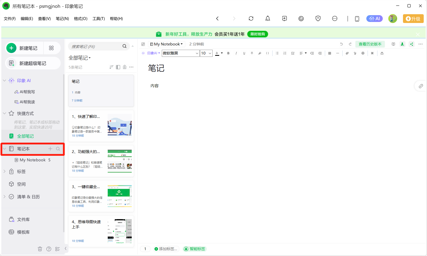This screenshot has height=256, width=427.
Task: Click 新建超级笔记 button
Action: [x=33, y=63]
